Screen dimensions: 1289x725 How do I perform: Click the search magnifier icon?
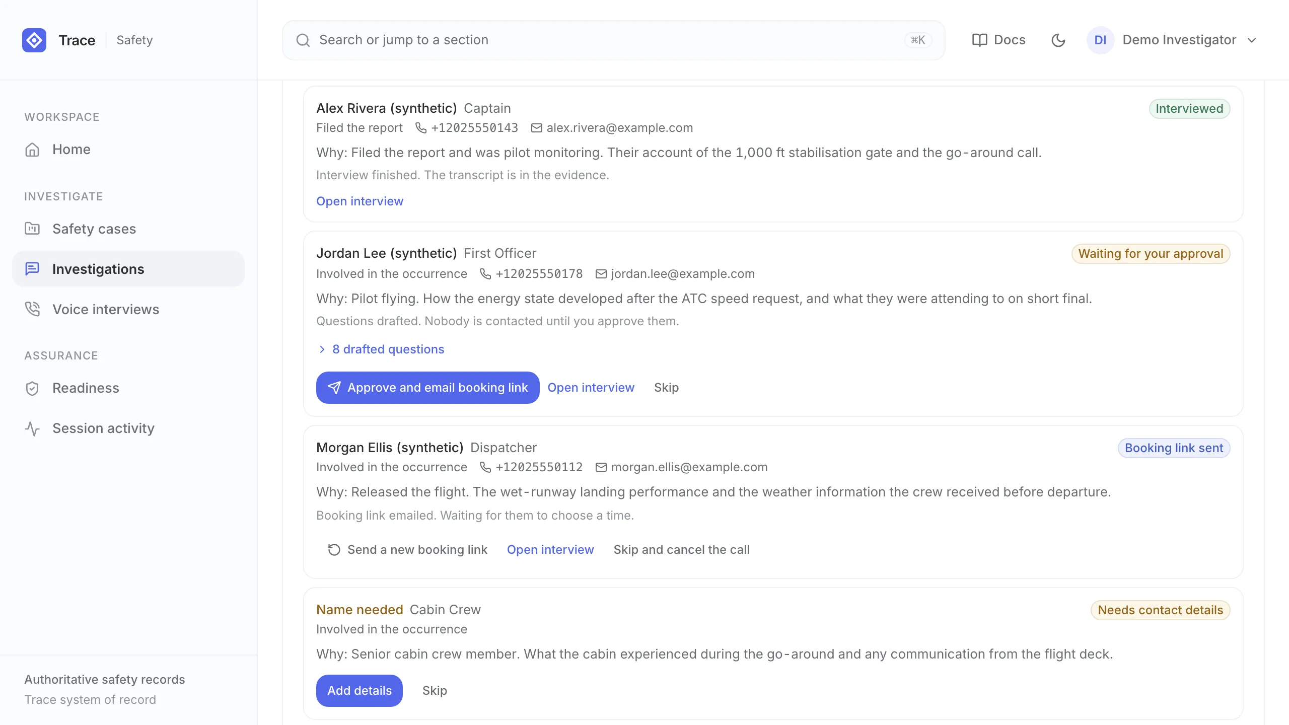click(303, 40)
